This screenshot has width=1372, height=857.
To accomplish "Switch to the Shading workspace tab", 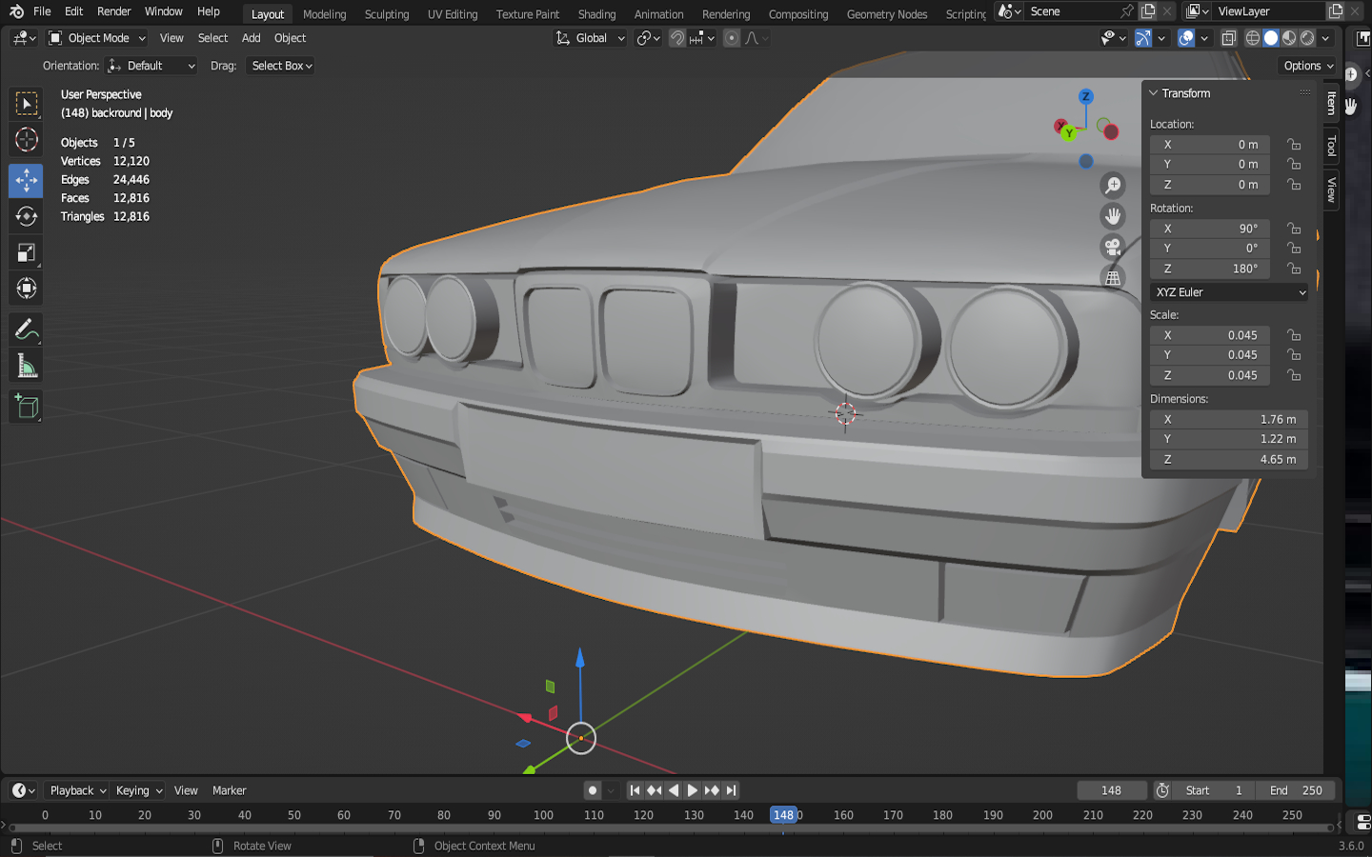I will pyautogui.click(x=596, y=14).
